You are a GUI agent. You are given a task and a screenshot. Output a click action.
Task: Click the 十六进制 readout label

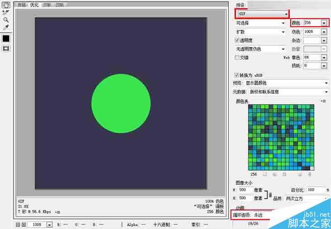pyautogui.click(x=162, y=224)
